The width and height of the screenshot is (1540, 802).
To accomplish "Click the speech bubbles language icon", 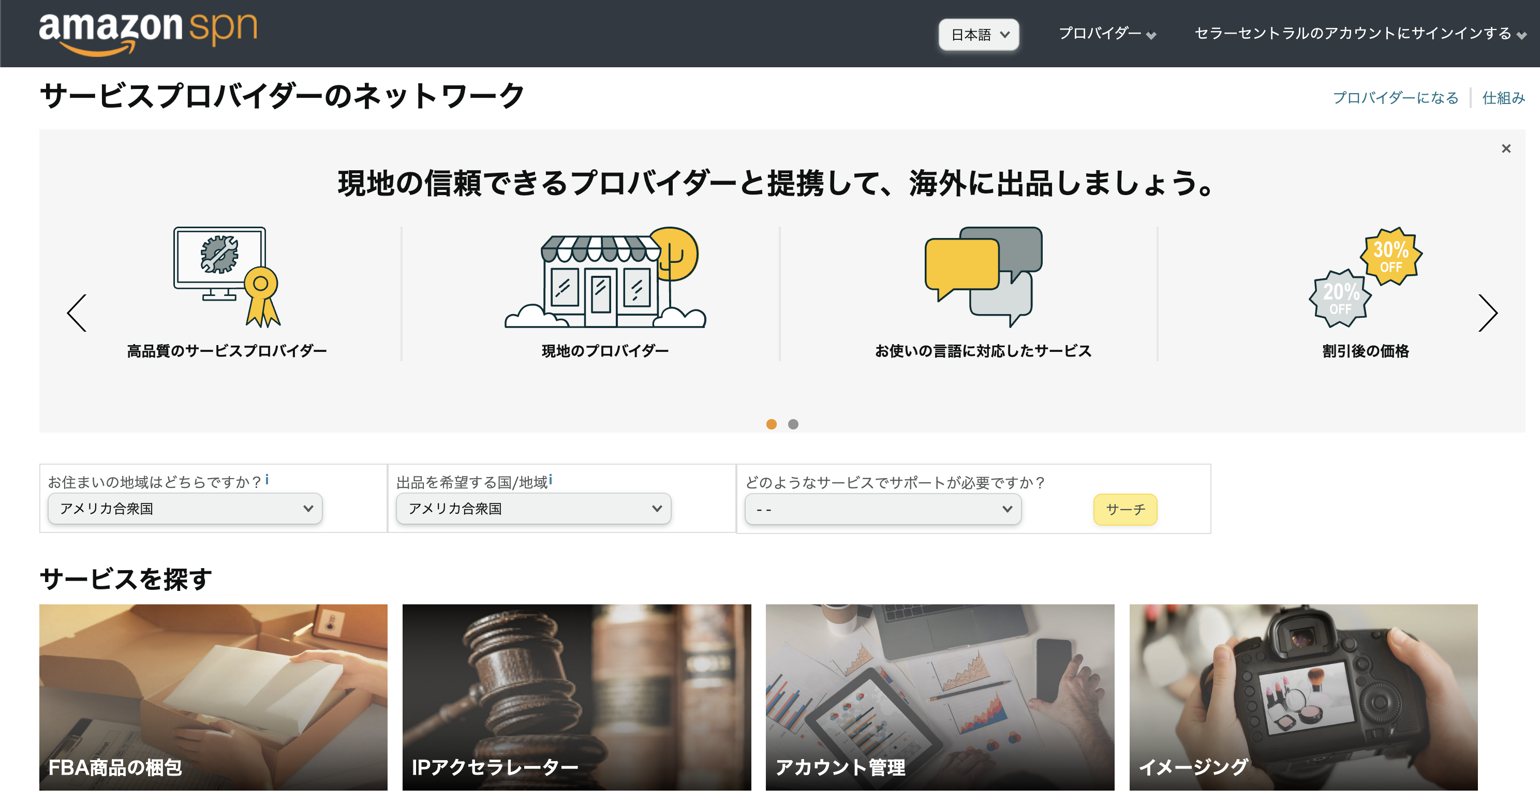I will tap(983, 276).
